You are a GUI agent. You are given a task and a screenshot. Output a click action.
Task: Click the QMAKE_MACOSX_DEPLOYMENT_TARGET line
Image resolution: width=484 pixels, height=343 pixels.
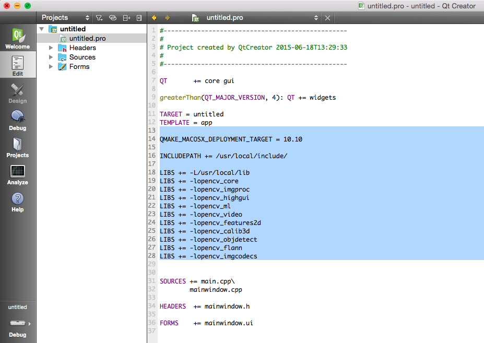tap(231, 139)
